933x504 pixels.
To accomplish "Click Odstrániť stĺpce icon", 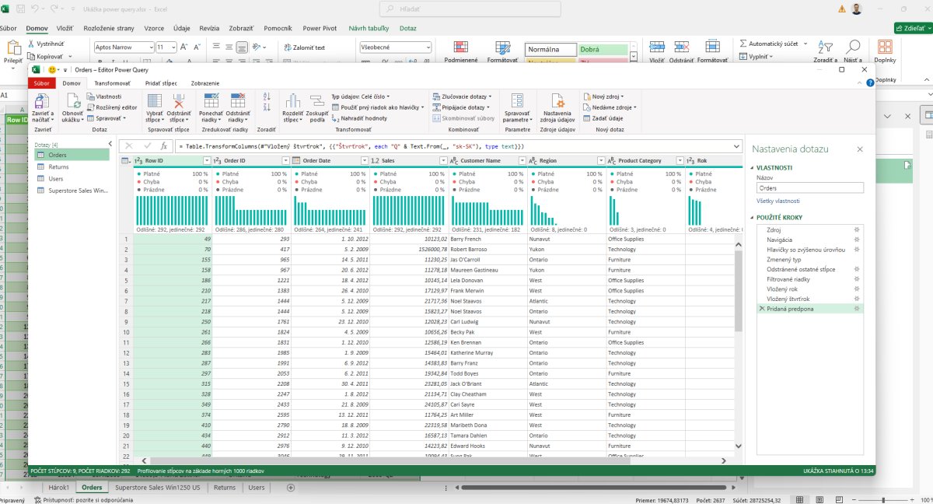I will pyautogui.click(x=178, y=101).
